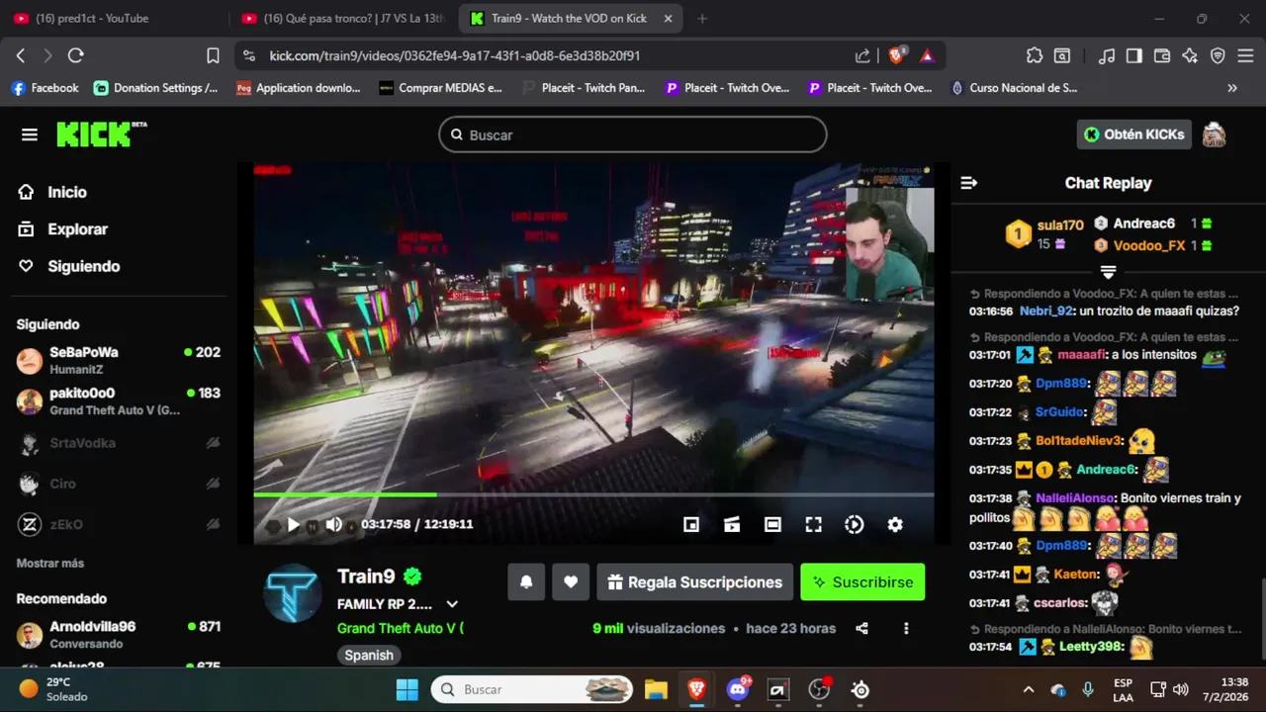The height and width of the screenshot is (712, 1266).
Task: Open playback speed control in player
Action: [855, 525]
